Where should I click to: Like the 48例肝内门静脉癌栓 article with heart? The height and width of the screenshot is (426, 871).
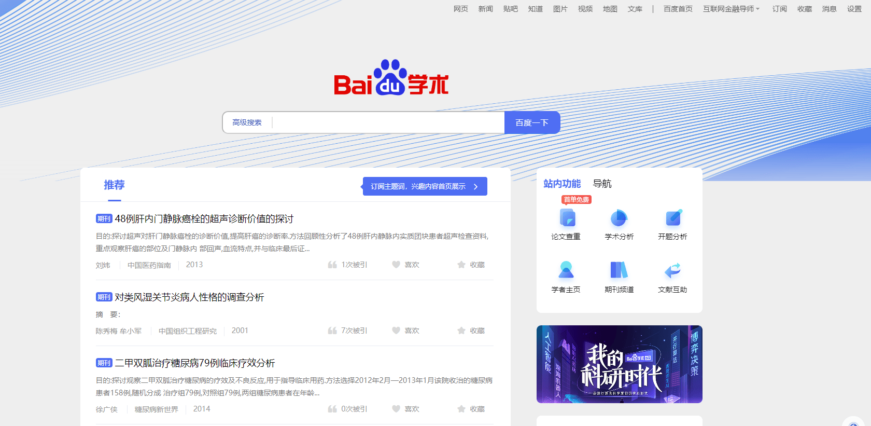(x=396, y=265)
